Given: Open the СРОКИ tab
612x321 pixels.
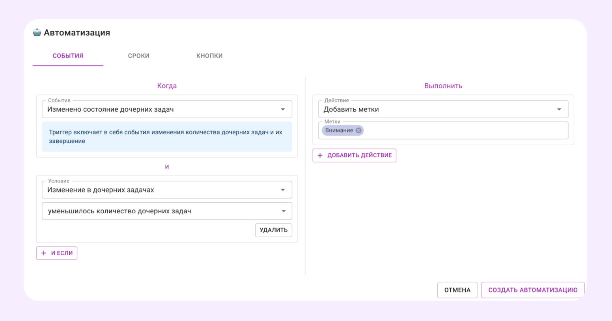Looking at the screenshot, I should coord(139,56).
